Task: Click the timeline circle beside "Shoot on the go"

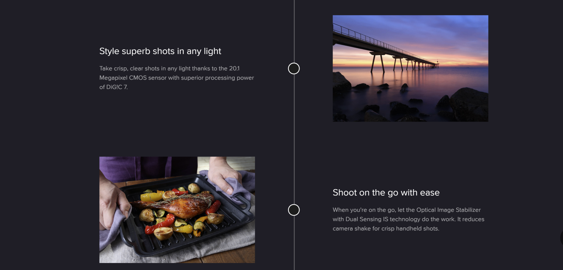Action: pos(294,210)
